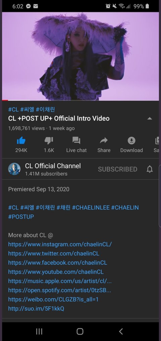Toggle the SUBSCRIBED button

pyautogui.click(x=117, y=169)
